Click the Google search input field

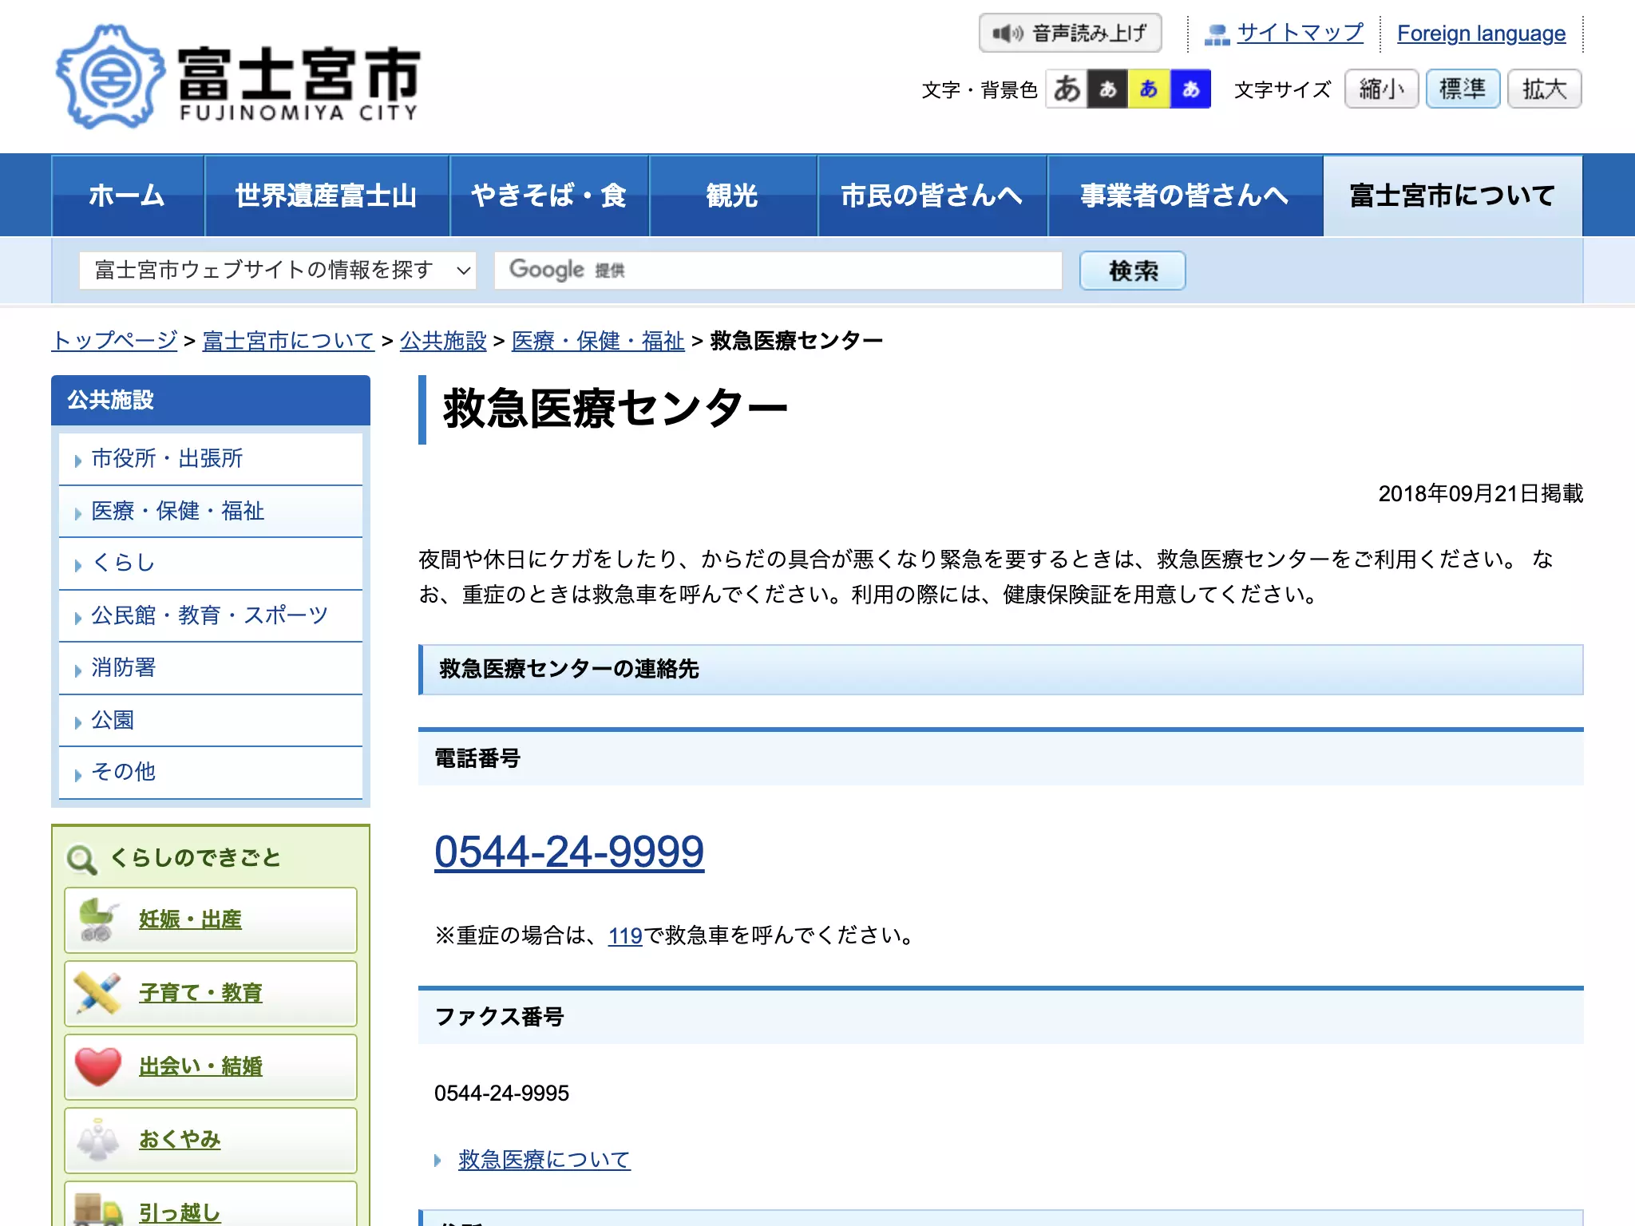[x=778, y=271]
